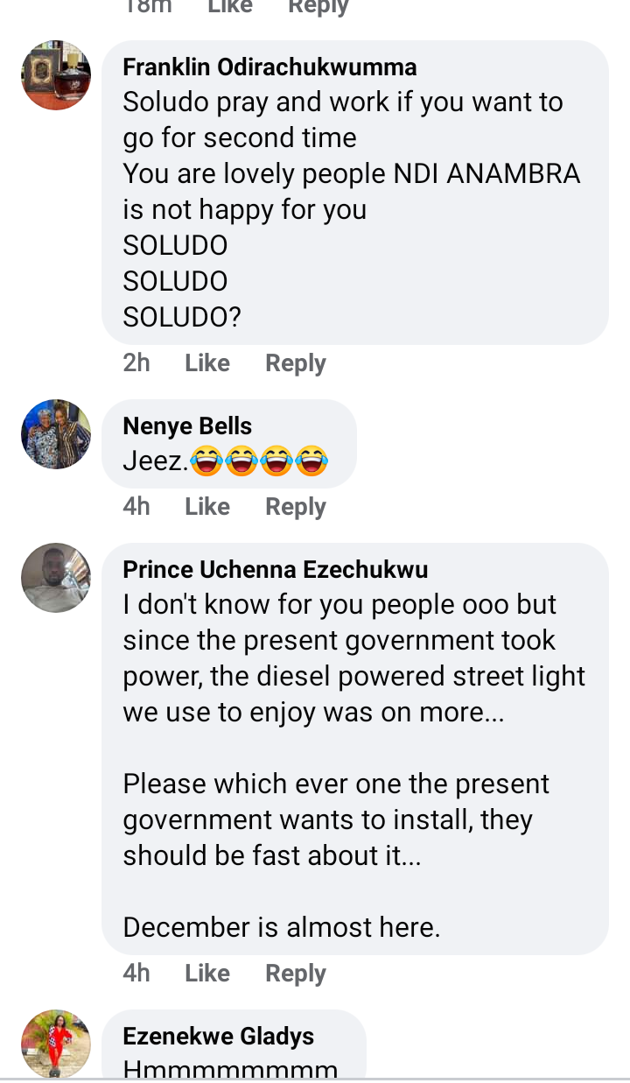Open Prince Uchenna Ezechukwu's profile picture

pos(56,578)
